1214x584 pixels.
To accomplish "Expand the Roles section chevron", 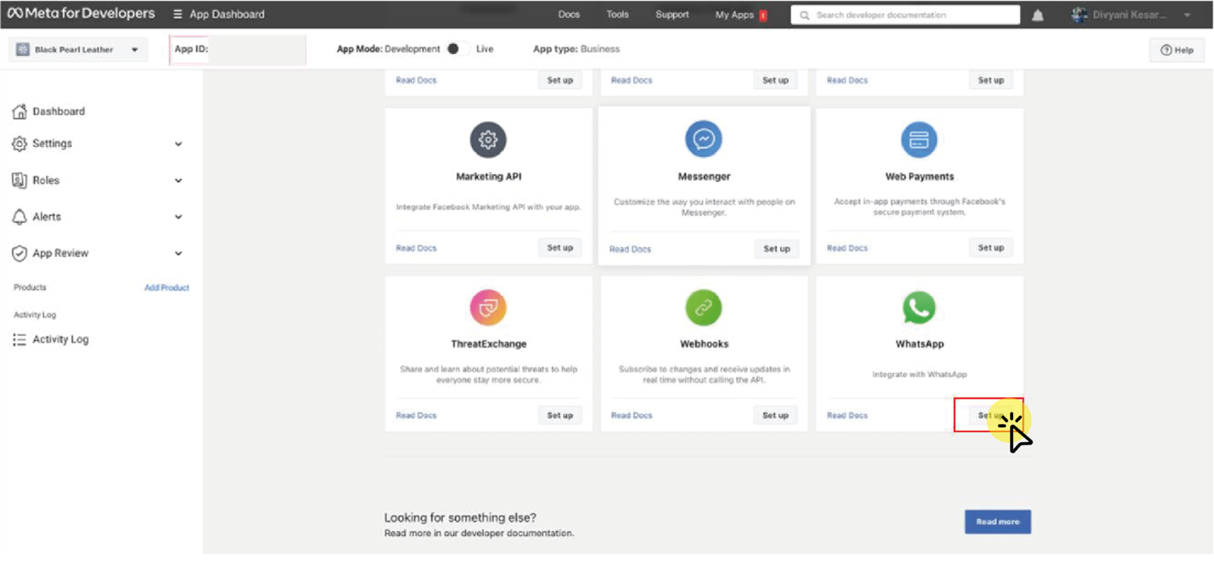I will (x=178, y=181).
